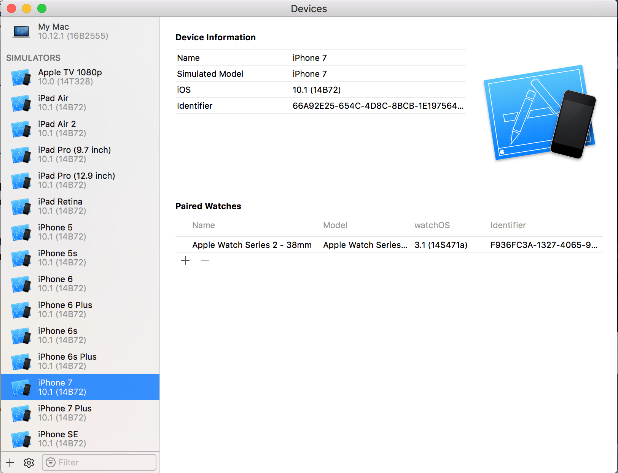Select the iPad Air 2 simulator row
Image resolution: width=618 pixels, height=473 pixels.
tap(80, 129)
